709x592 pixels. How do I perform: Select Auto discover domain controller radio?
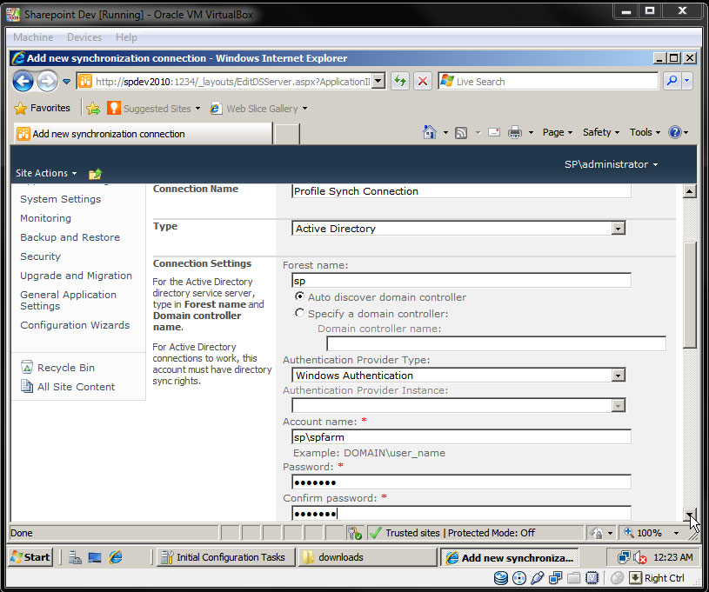(299, 296)
